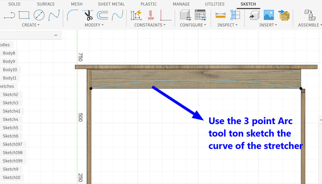
Task: Activate the Trim scissors tool
Action: tap(88, 15)
